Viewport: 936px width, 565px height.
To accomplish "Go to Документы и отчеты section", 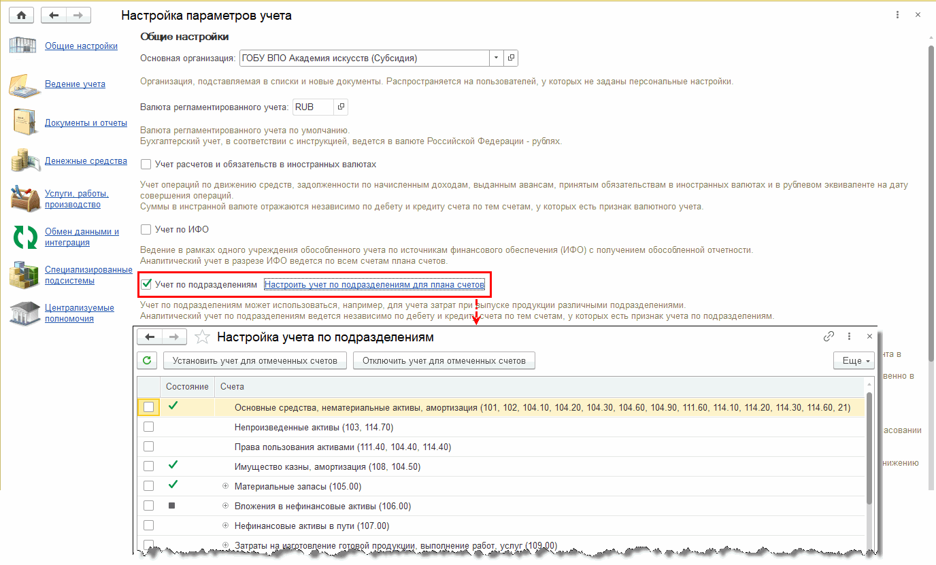I will (x=86, y=123).
